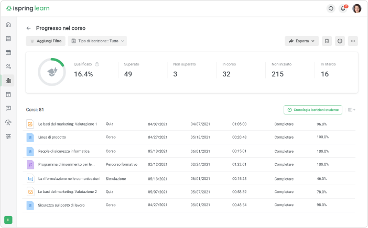Click the bookmark icon next to Esporta
Viewport: 368px width, 228px height.
(327, 41)
